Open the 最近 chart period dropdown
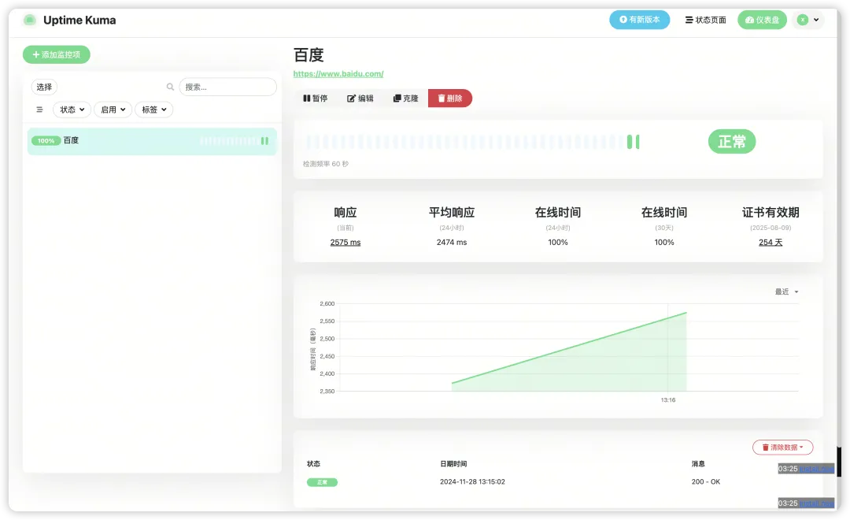Screen dimensions: 850x520 coord(786,292)
